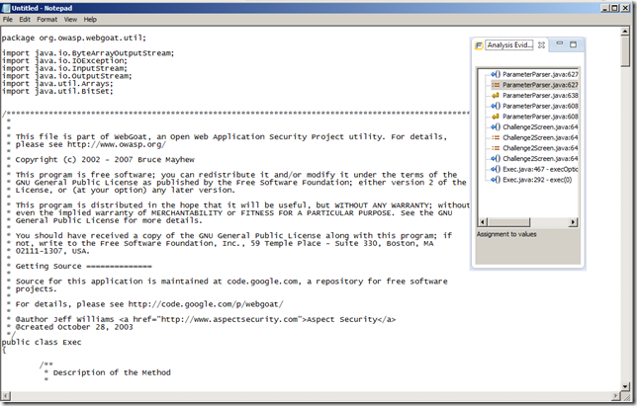Maximize the Analysis Evidence panel
Image resolution: width=637 pixels, height=406 pixels.
[574, 44]
